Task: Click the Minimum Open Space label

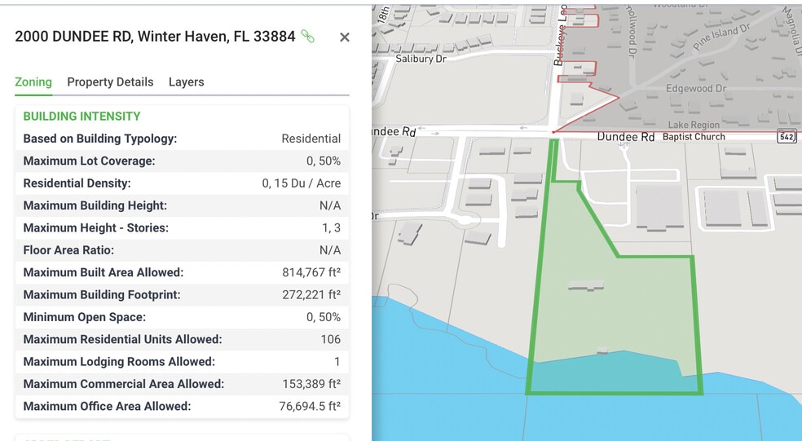Action: tap(85, 317)
